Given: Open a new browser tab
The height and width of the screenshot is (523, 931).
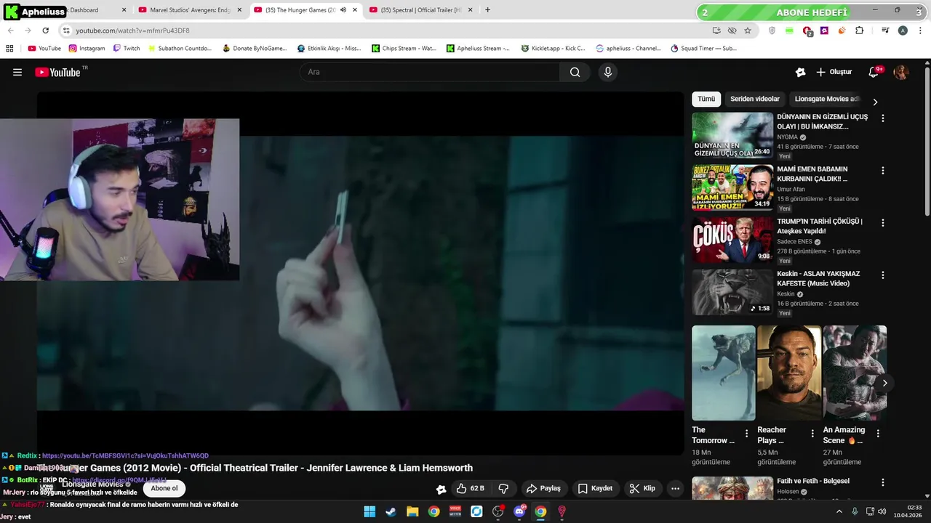Looking at the screenshot, I should pyautogui.click(x=487, y=10).
